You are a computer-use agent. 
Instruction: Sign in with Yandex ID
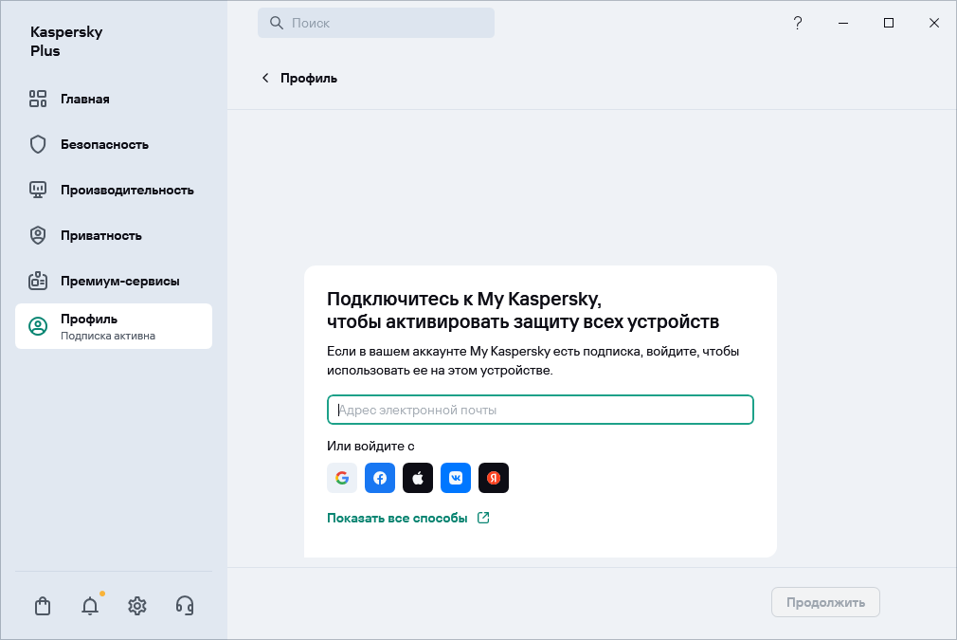point(494,478)
